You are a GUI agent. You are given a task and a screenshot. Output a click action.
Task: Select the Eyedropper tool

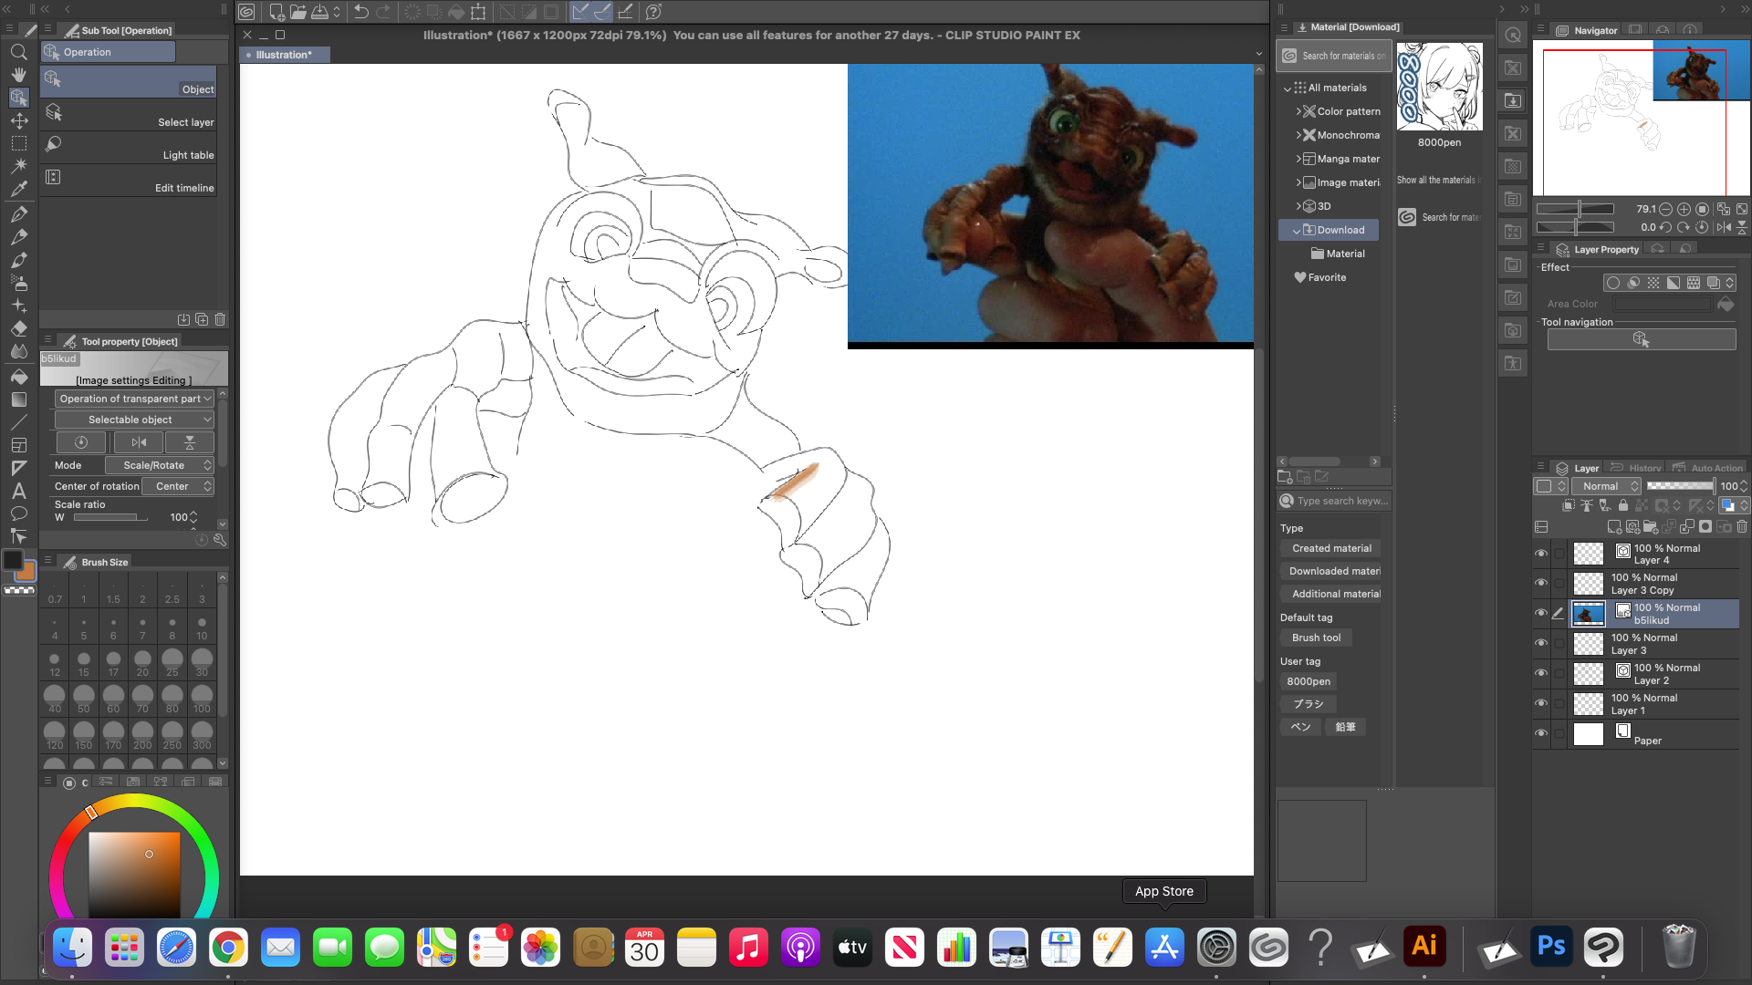(x=18, y=189)
